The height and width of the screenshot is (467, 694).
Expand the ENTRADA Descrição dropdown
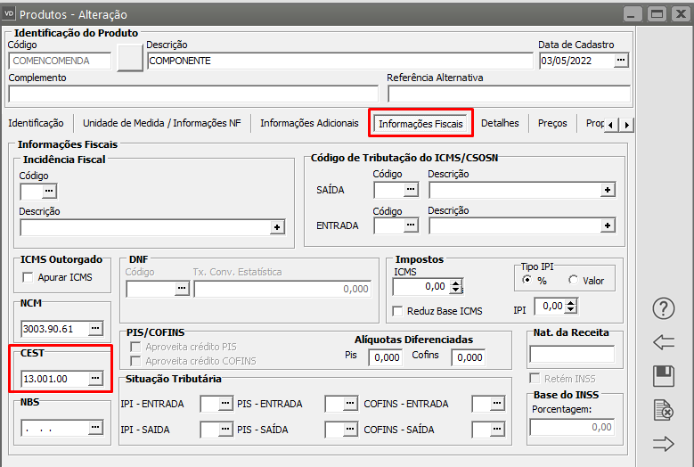click(x=608, y=226)
